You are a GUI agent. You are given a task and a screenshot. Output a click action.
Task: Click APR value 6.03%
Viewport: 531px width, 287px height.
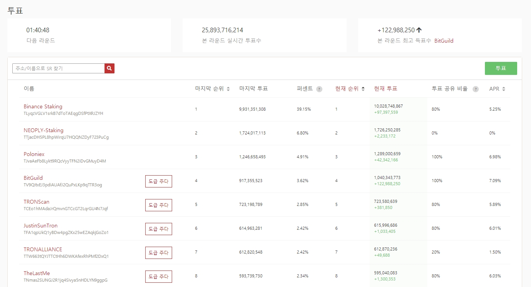[495, 276]
